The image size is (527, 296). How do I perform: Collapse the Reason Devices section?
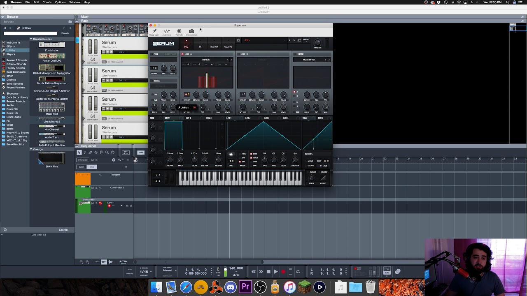click(x=31, y=39)
